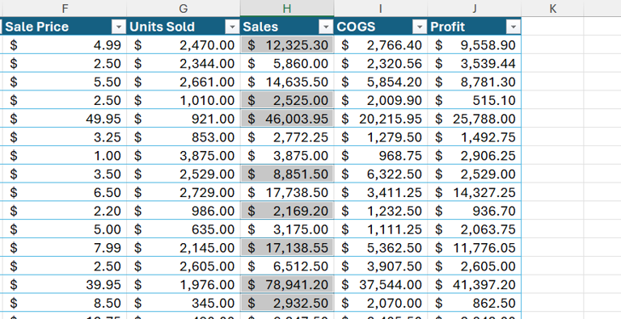Click the Units Sold header cell
This screenshot has height=319, width=621.
pos(184,27)
